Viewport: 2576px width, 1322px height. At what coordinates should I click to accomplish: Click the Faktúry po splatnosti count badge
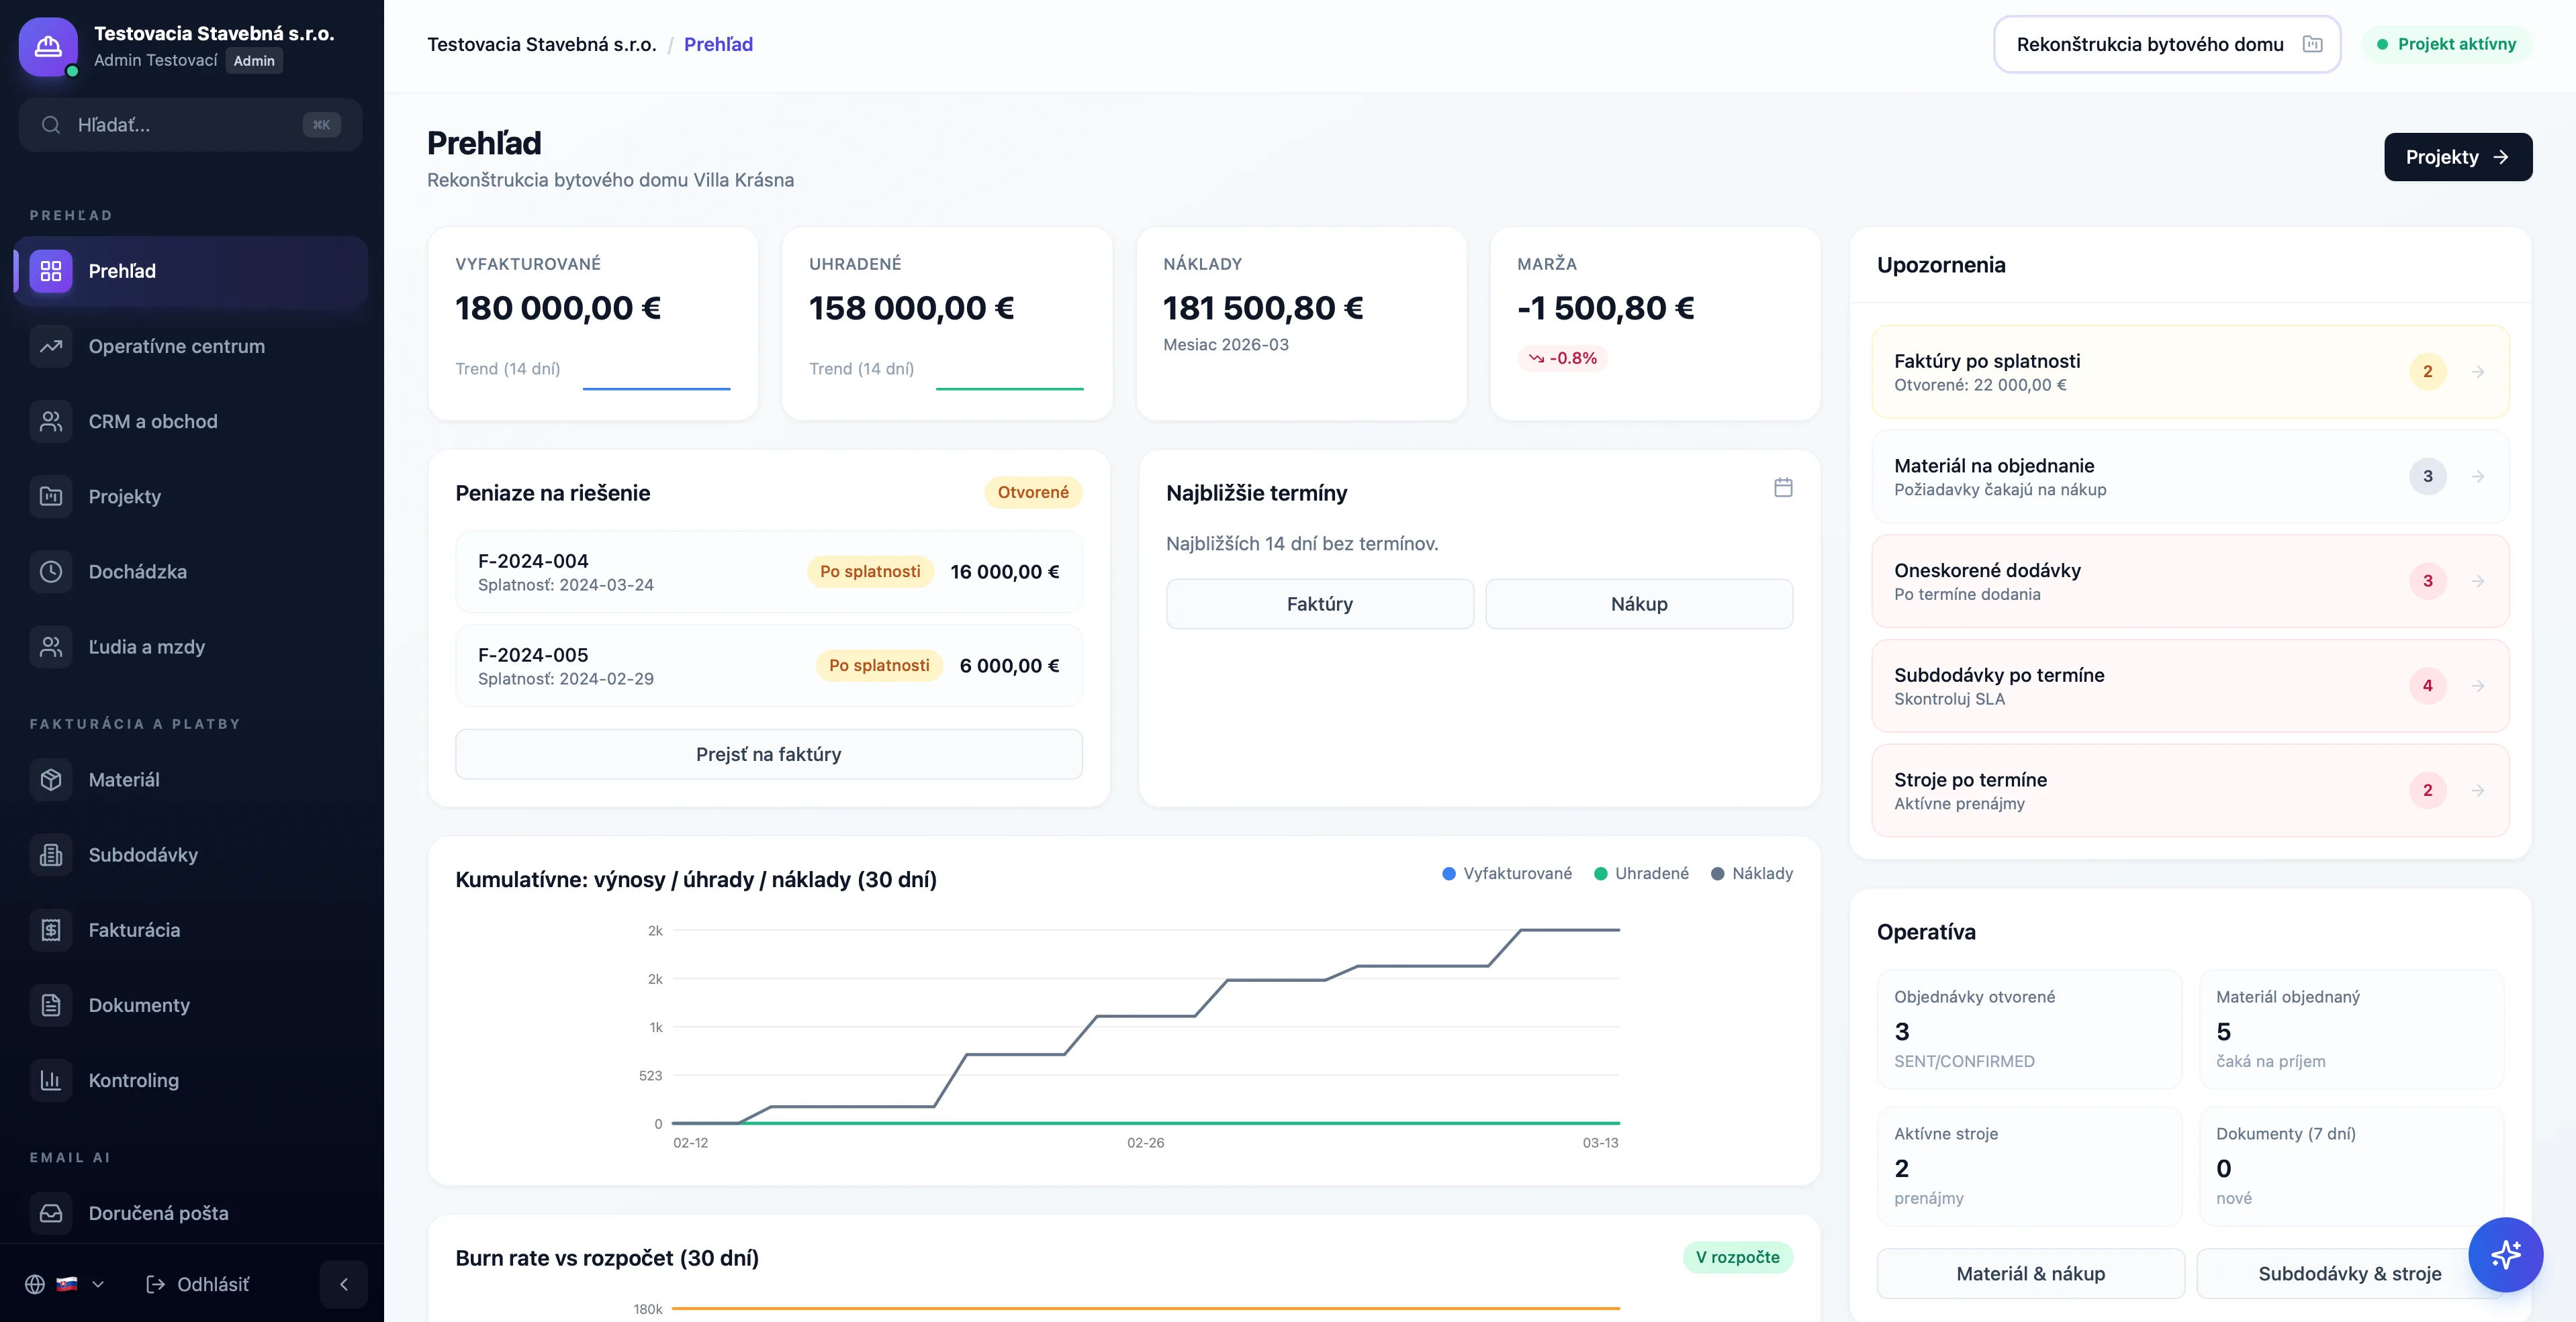2427,372
